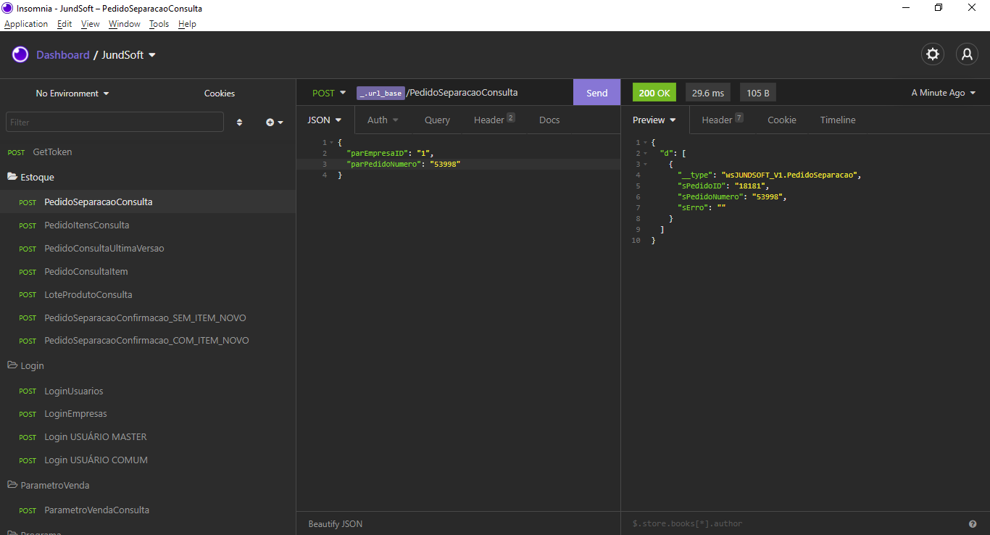Image resolution: width=990 pixels, height=535 pixels.
Task: Open the Tools menu
Action: [159, 24]
